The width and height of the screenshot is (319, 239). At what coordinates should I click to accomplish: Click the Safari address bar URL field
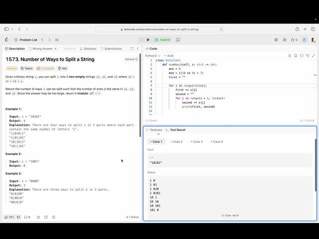[159, 29]
